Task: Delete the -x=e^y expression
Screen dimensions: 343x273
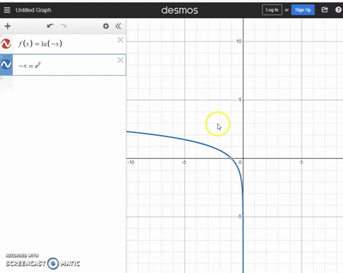Action: click(121, 60)
